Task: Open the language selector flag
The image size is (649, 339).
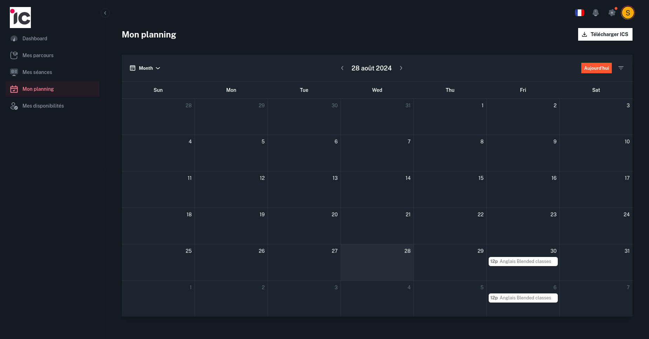Action: pos(580,13)
